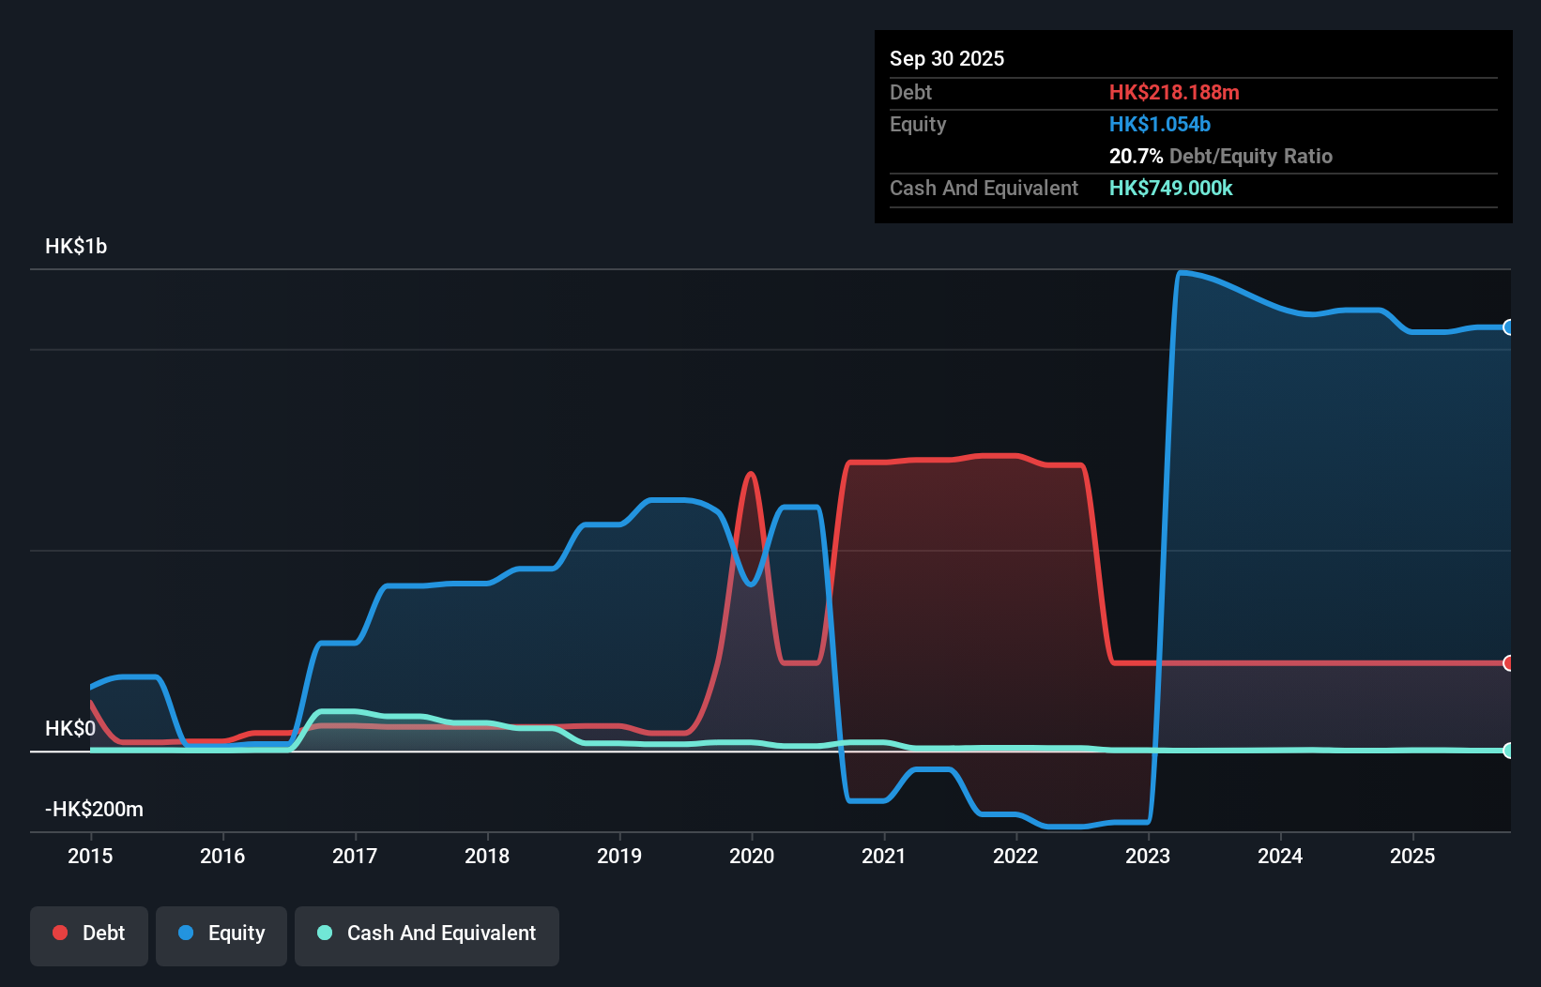
Task: Click the 20.7% Debt/Equity Ratio text
Action: pos(1221,156)
